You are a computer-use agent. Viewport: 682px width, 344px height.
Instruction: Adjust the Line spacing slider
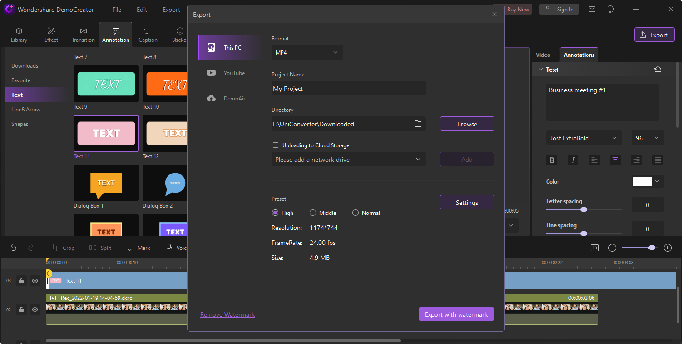coord(584,234)
